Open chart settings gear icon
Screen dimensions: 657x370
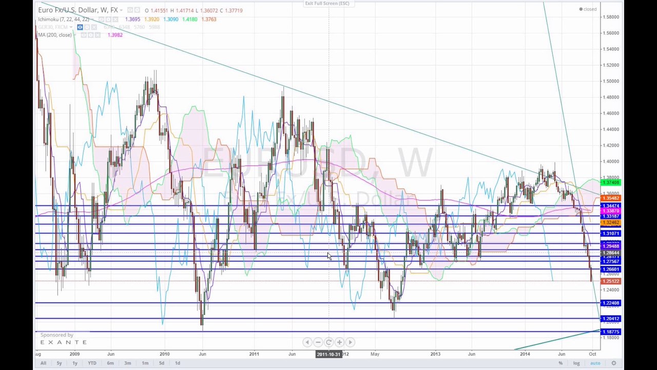tap(613, 363)
